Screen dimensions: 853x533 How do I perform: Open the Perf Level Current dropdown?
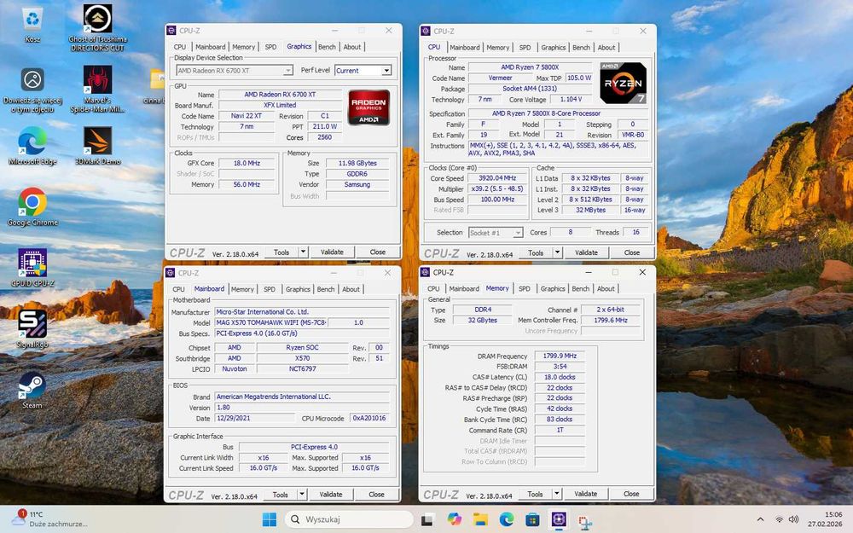point(363,71)
